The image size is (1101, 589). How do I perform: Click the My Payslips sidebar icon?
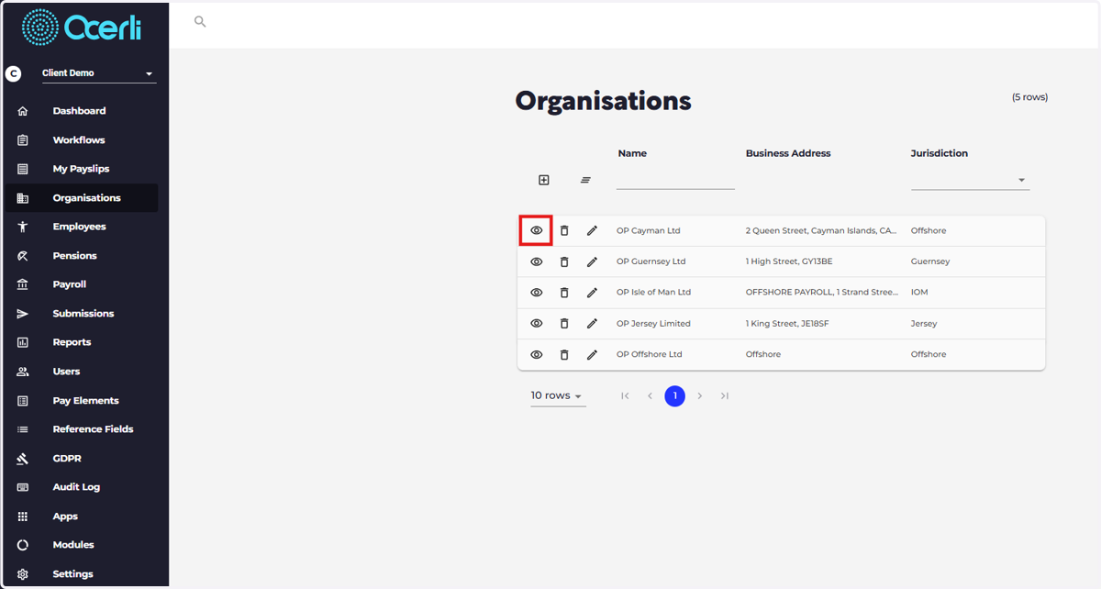point(23,169)
